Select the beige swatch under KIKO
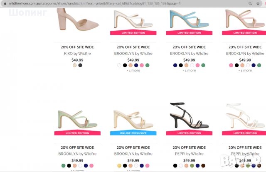The height and width of the screenshot is (172, 266). [x=75, y=65]
